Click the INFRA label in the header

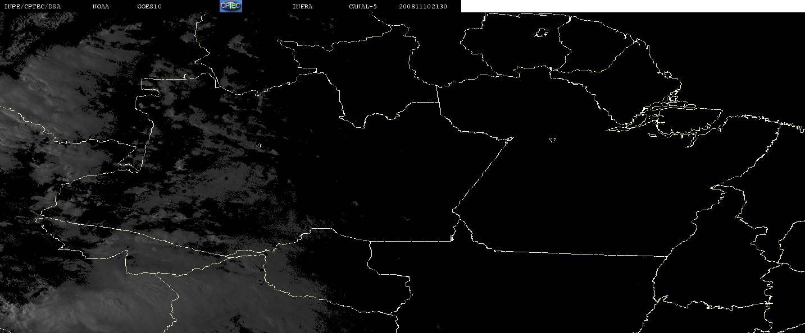(x=302, y=7)
